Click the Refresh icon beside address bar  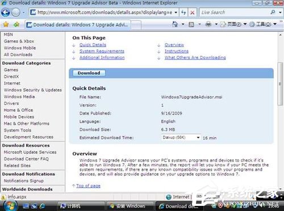(183, 12)
